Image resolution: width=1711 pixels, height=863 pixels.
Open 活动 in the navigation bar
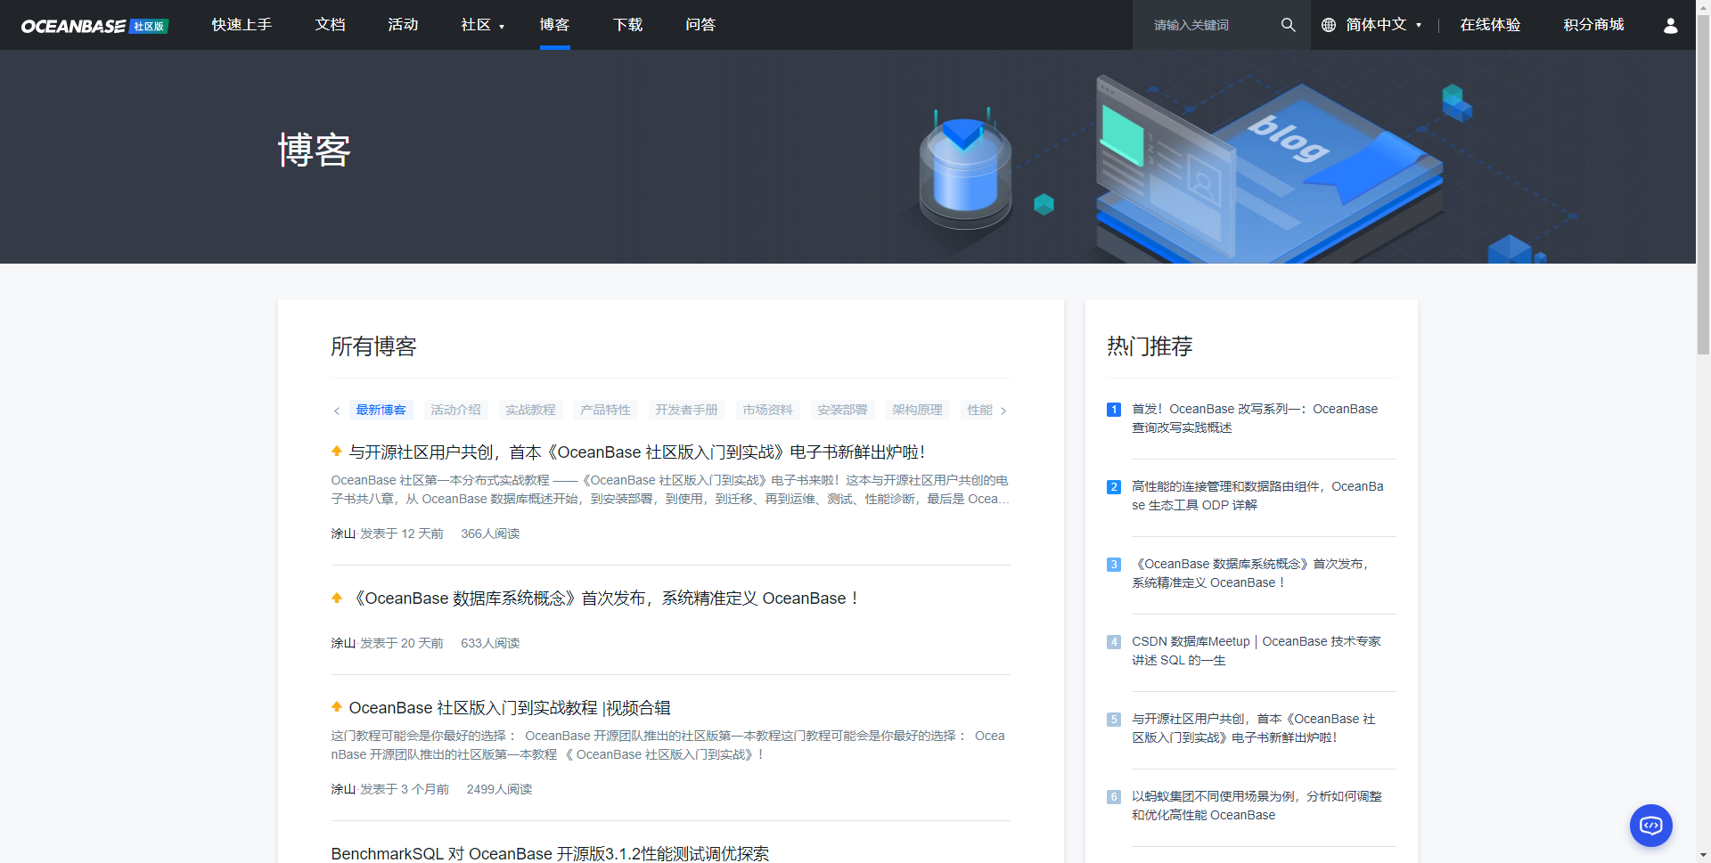[x=403, y=25]
